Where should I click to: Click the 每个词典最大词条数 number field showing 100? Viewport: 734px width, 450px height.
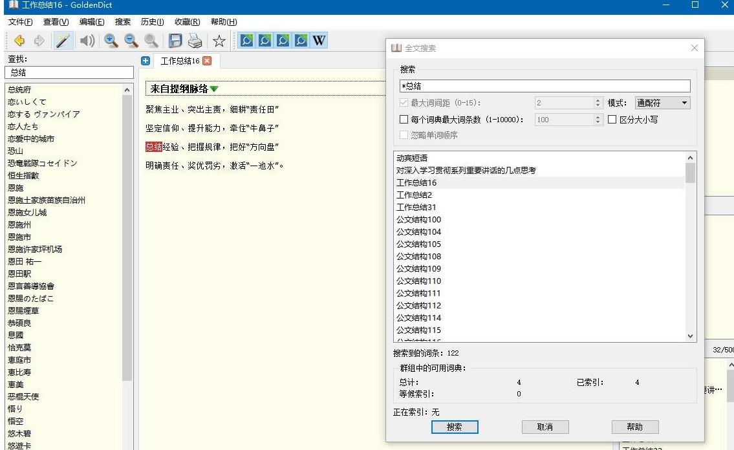(x=564, y=120)
